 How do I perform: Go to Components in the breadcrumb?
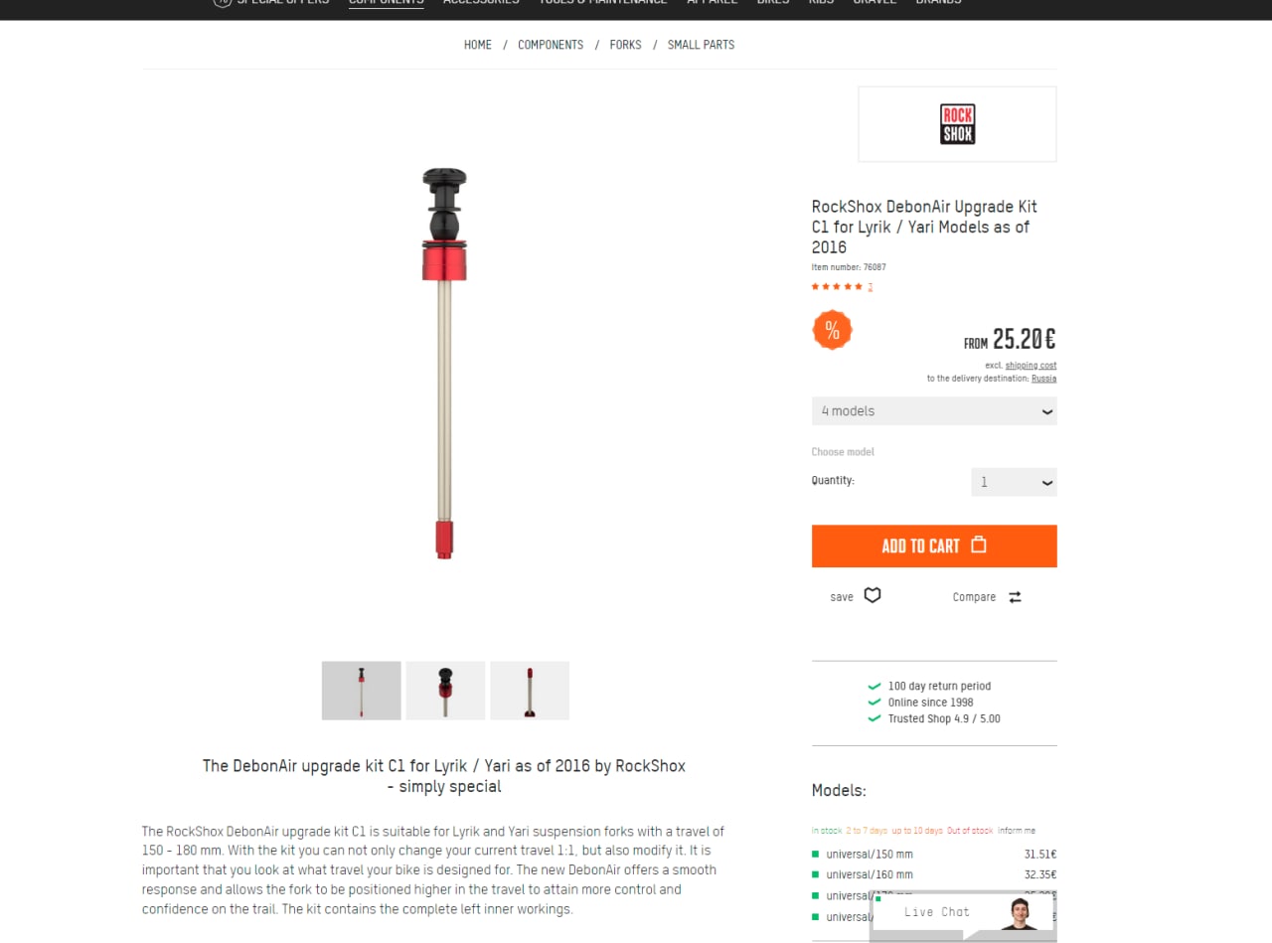[x=551, y=45]
